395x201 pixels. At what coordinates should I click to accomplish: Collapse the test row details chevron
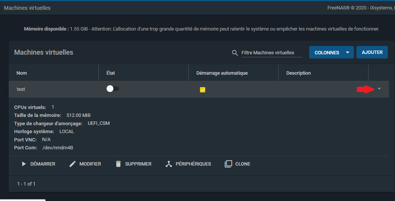pos(379,89)
